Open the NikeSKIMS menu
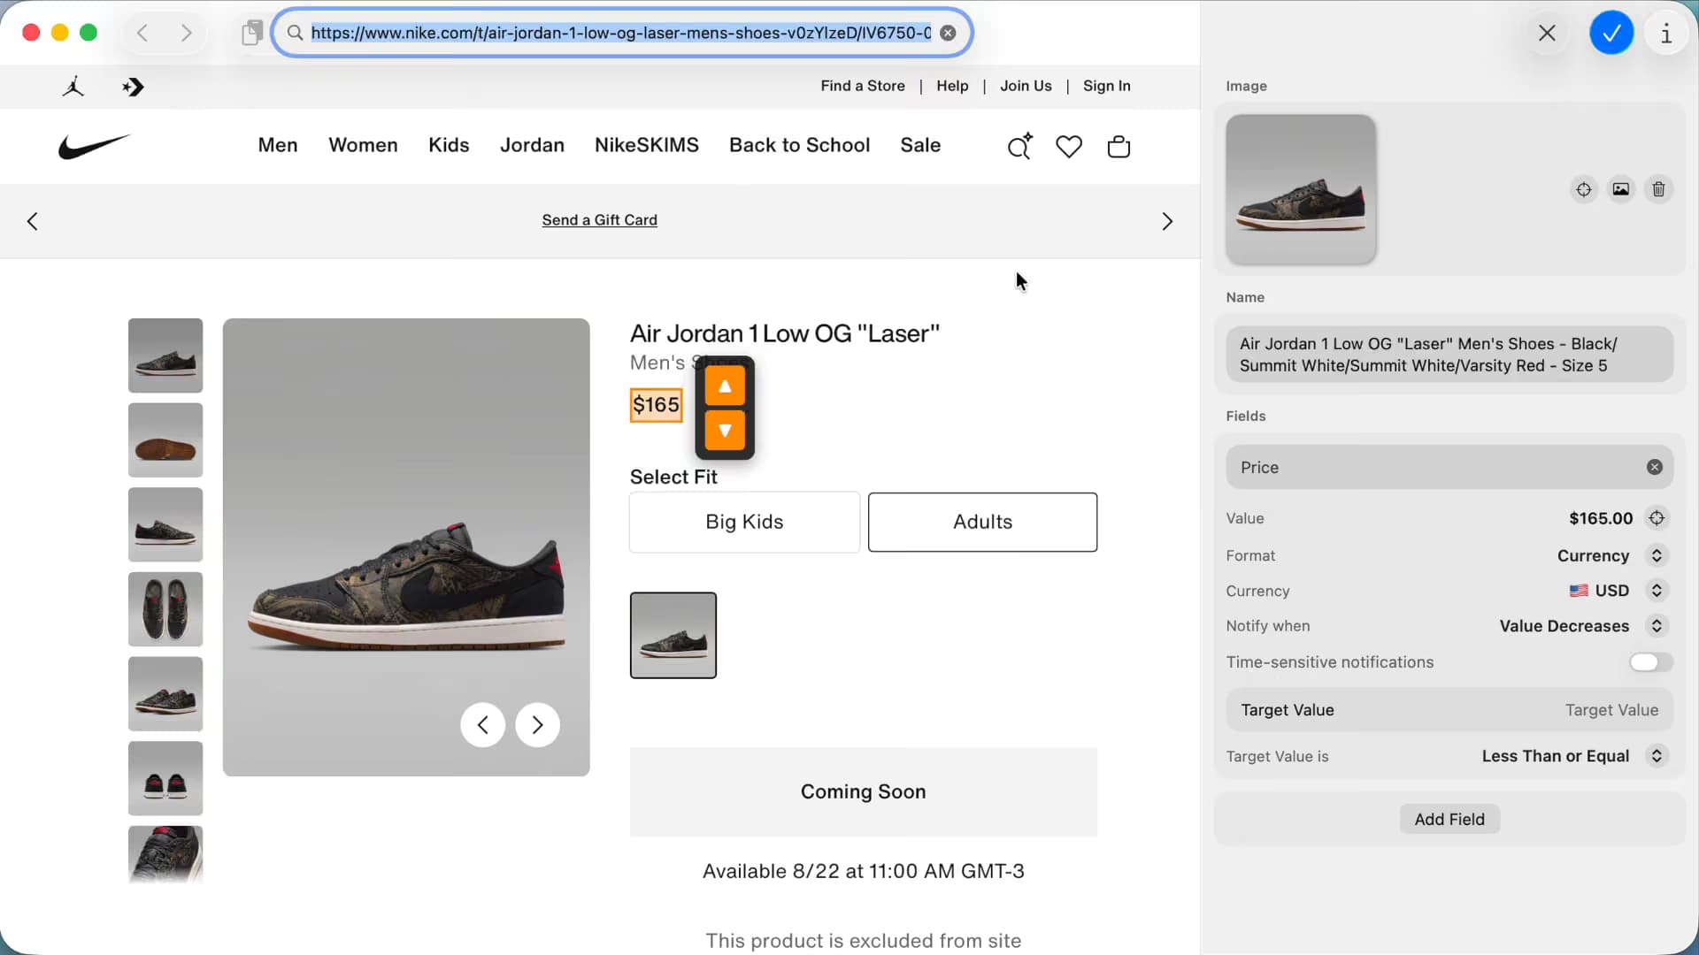The height and width of the screenshot is (955, 1699). coord(647,145)
